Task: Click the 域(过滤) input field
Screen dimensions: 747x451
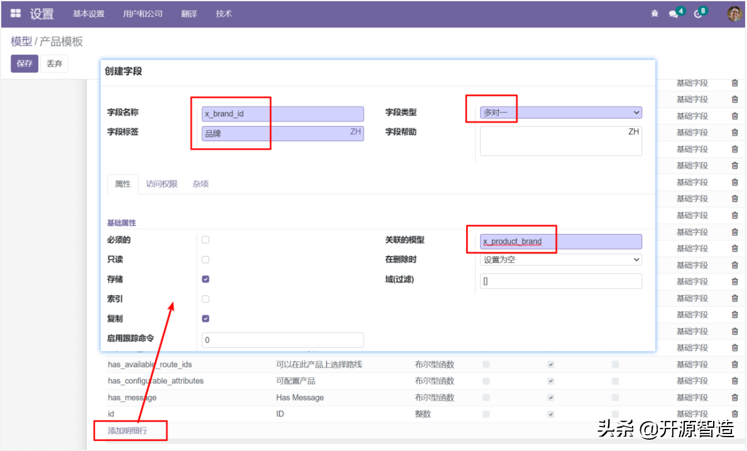Action: 561,281
